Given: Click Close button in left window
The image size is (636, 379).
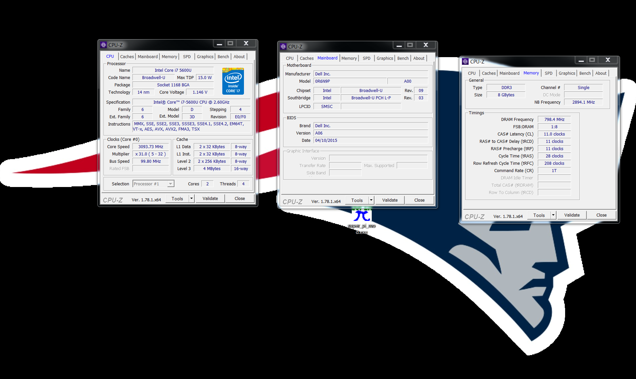Looking at the screenshot, I should click(240, 199).
